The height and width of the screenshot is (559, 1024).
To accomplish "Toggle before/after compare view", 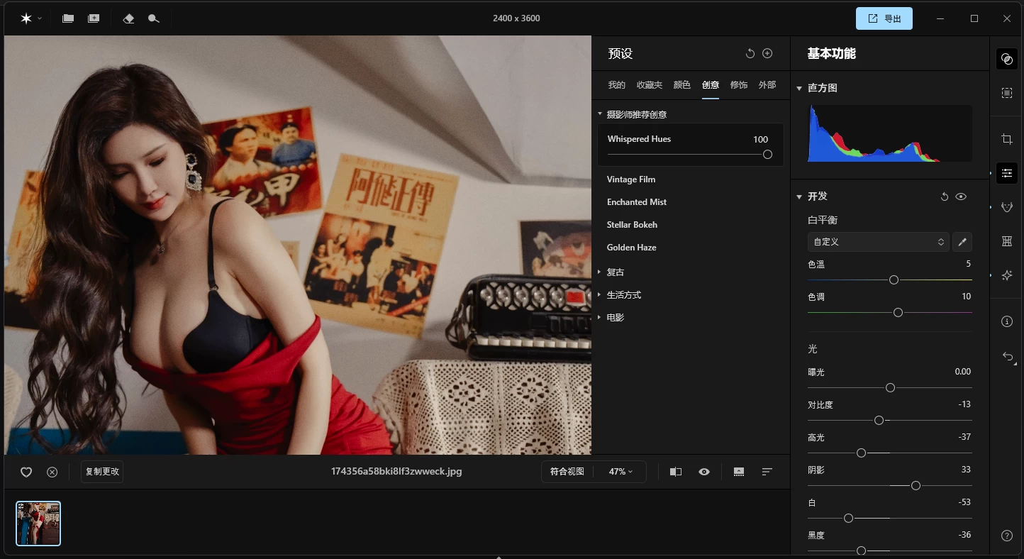I will (676, 472).
